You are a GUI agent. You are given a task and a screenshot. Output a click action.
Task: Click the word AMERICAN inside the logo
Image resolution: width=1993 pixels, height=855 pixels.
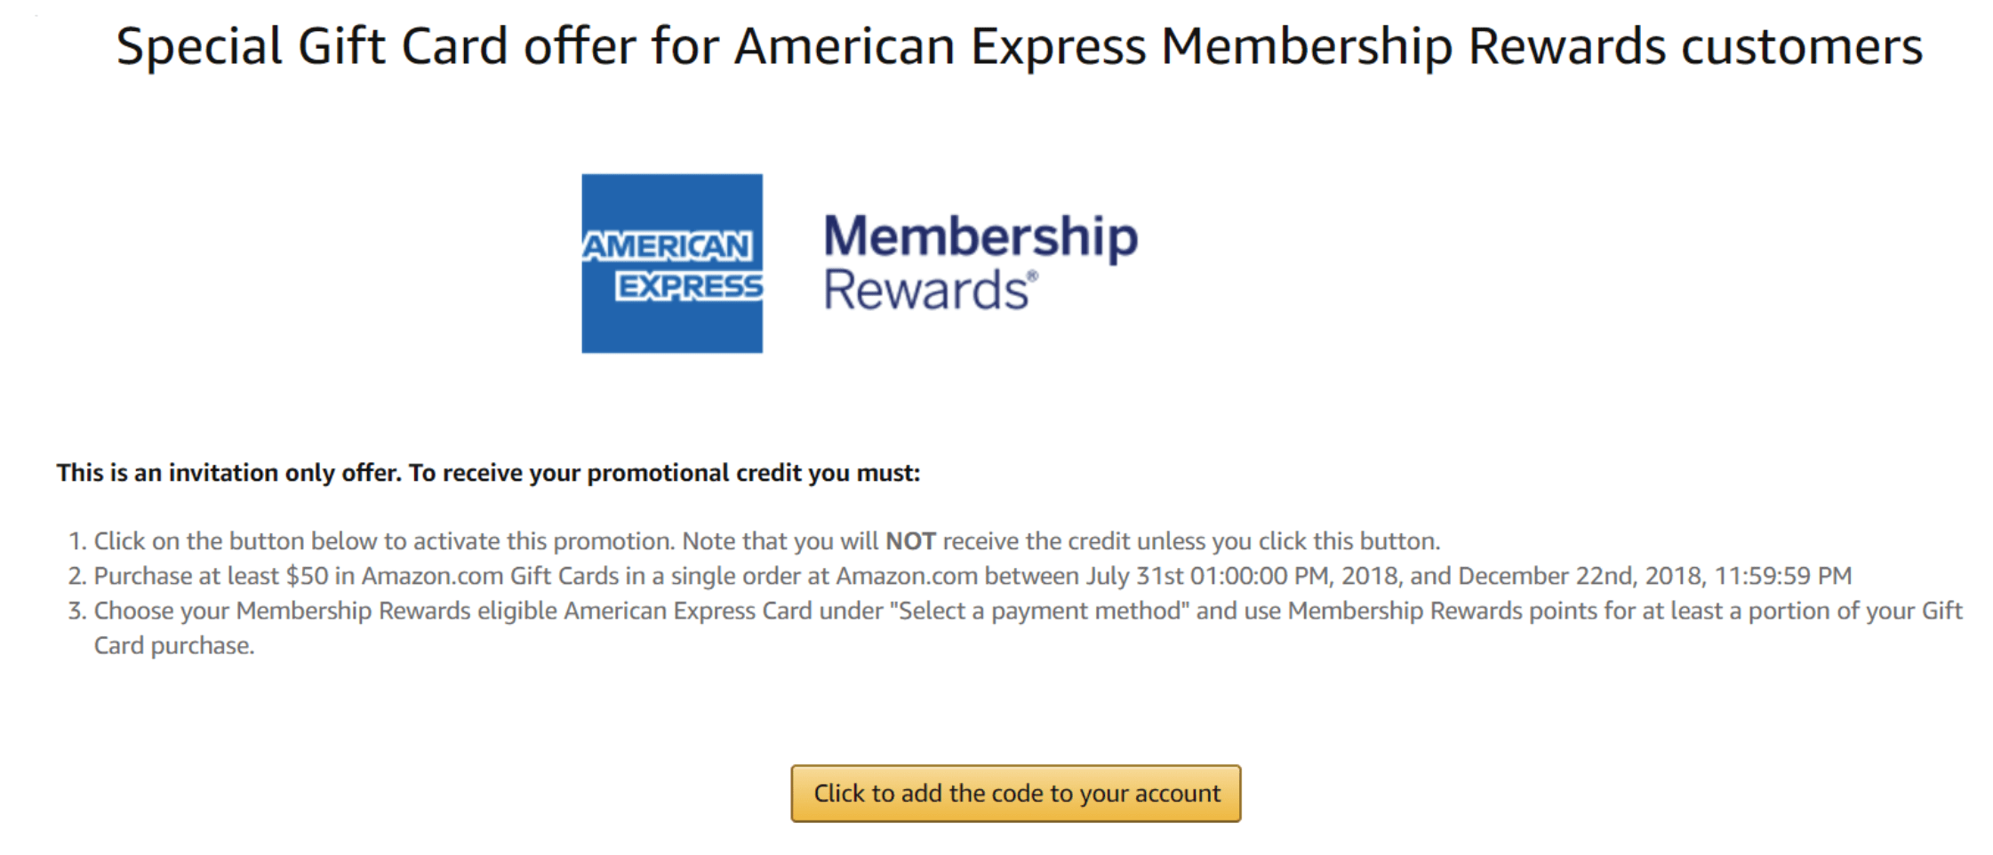pos(667,246)
